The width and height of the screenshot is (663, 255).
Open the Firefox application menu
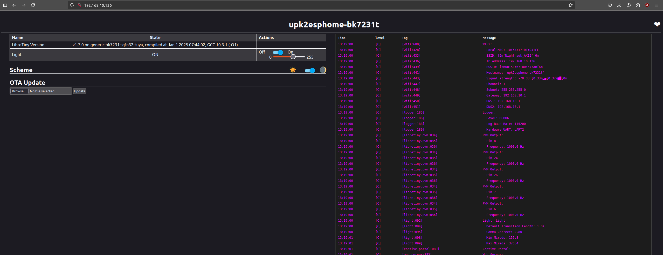pos(657,5)
